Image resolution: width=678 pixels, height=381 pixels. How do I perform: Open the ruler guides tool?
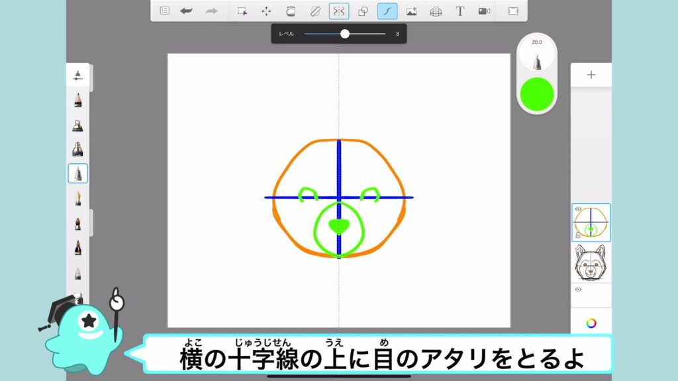tap(315, 11)
